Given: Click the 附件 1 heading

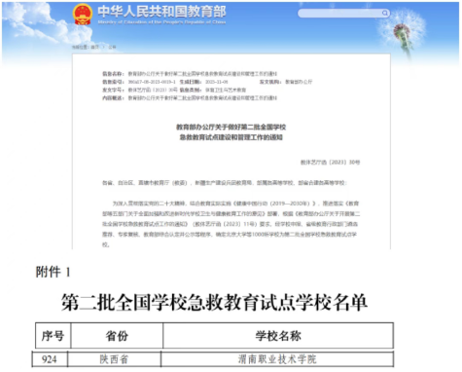Looking at the screenshot, I should point(53,272).
